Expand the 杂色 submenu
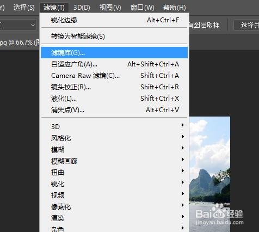The width and height of the screenshot is (259, 232). 114,228
